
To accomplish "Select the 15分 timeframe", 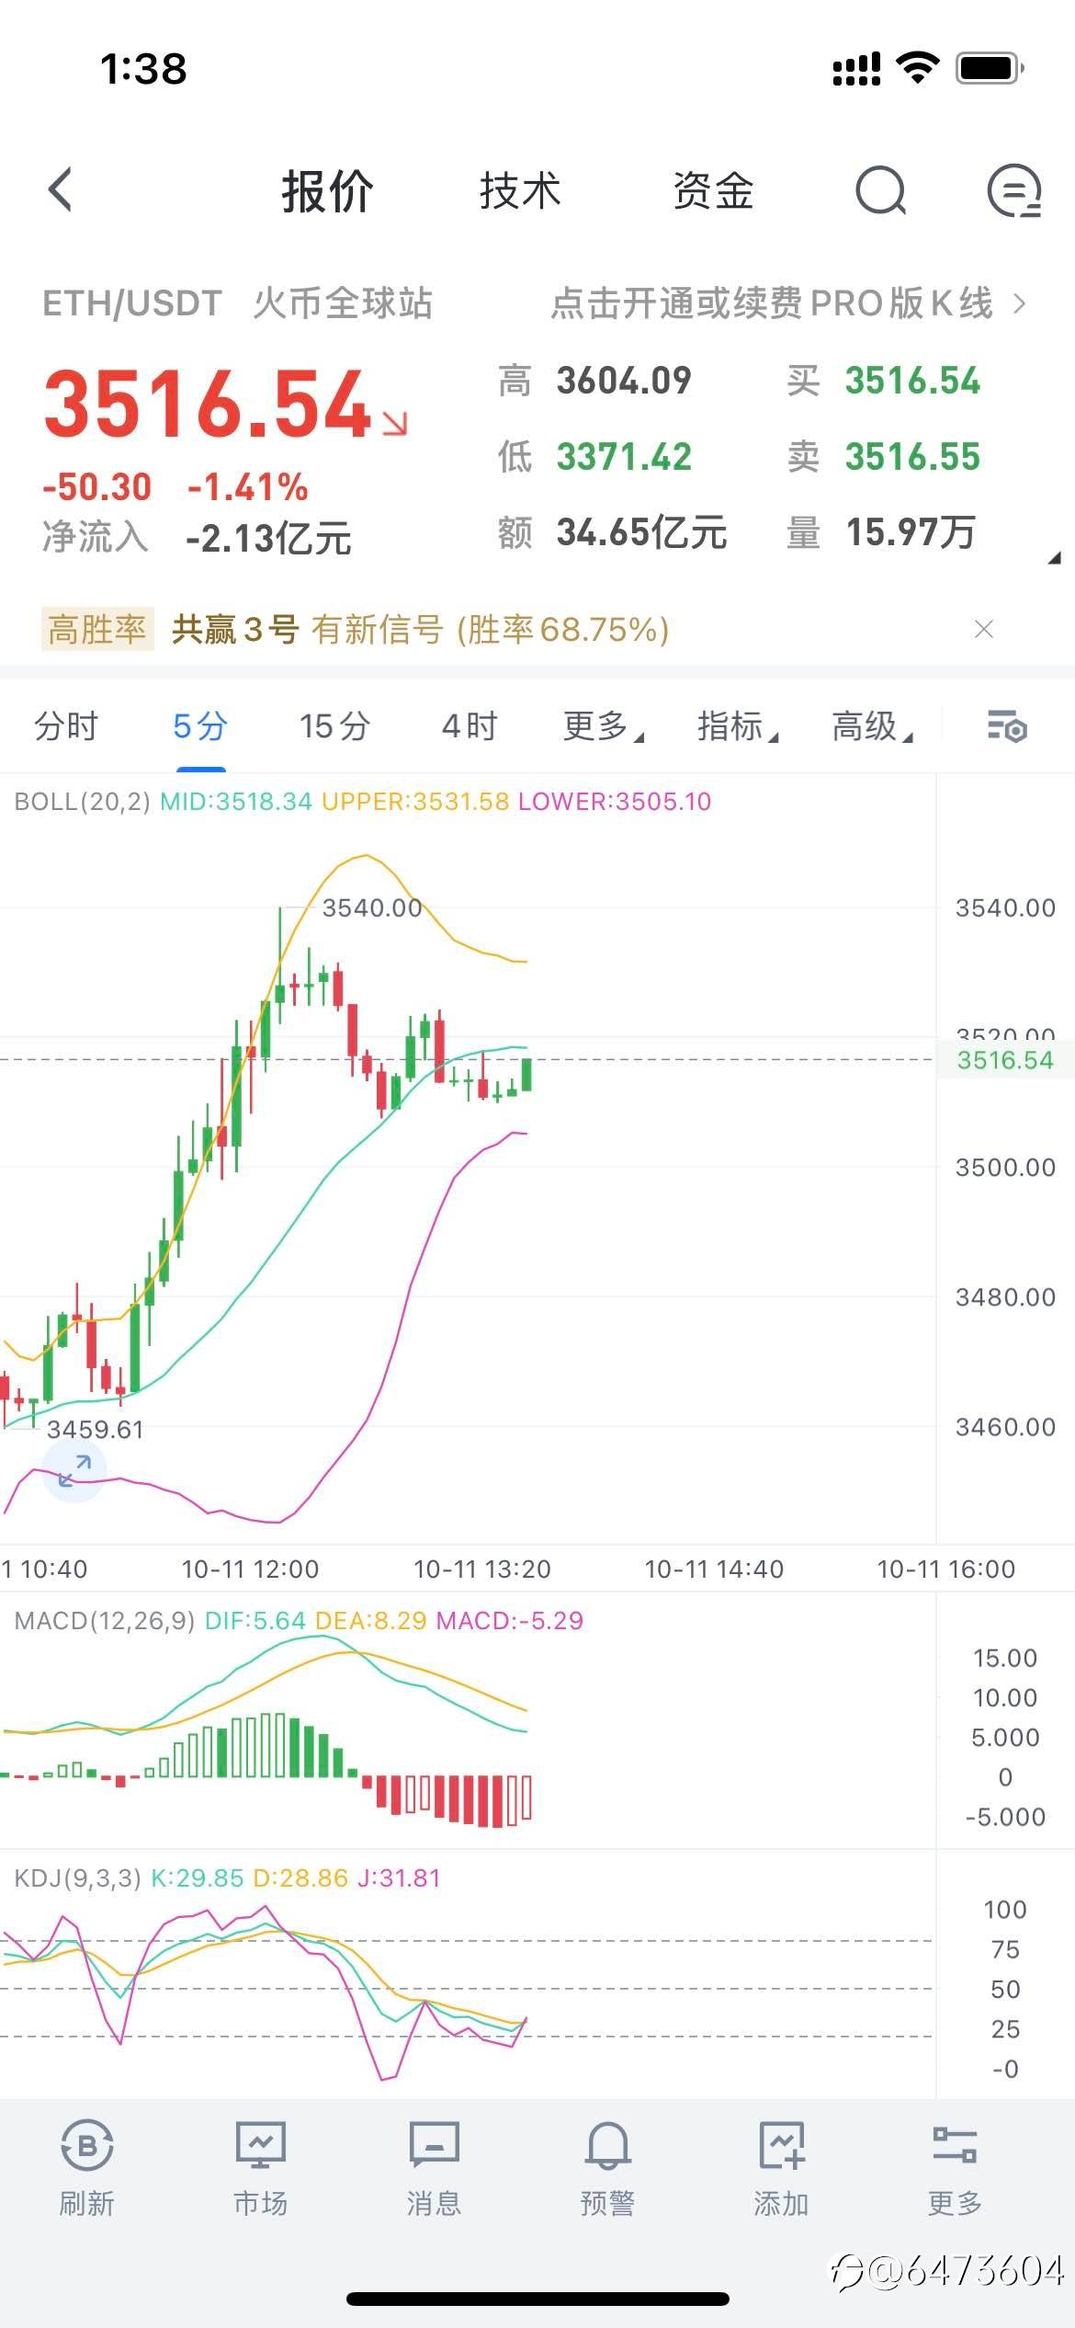I will point(334,726).
